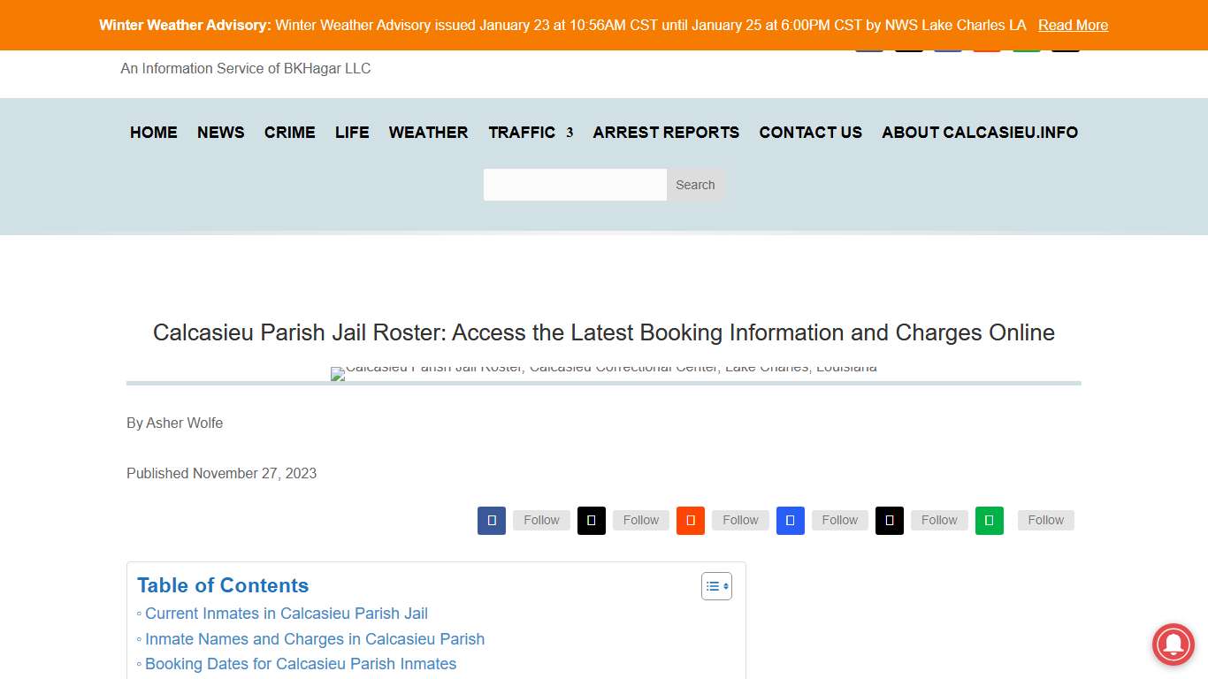Viewport: 1208px width, 679px height.
Task: Go to the HOME tab
Action: [x=153, y=132]
